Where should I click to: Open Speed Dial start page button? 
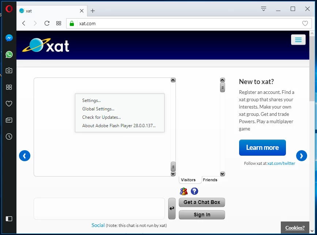coord(59,23)
